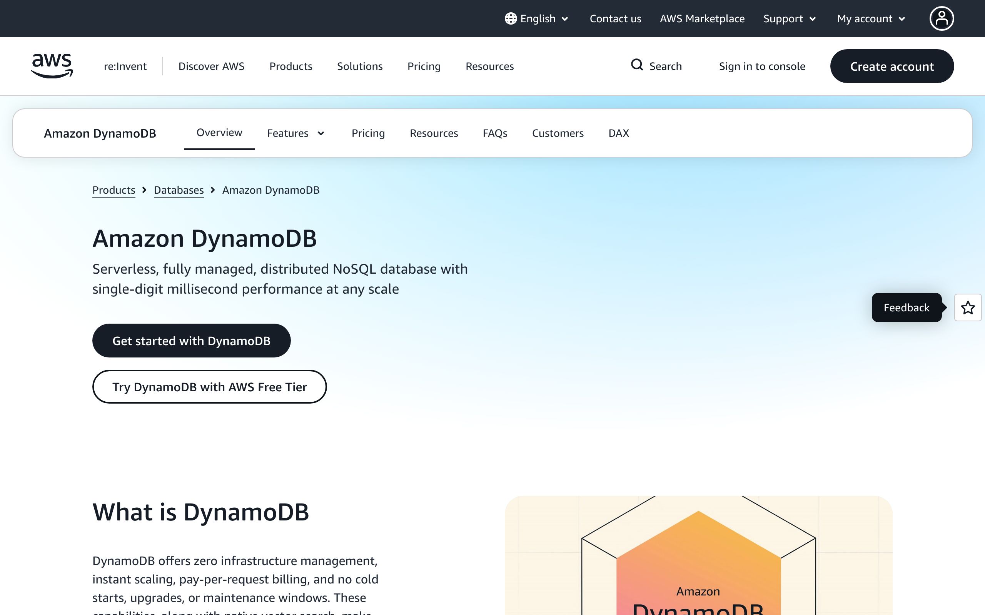Open the Customers tab

click(558, 133)
